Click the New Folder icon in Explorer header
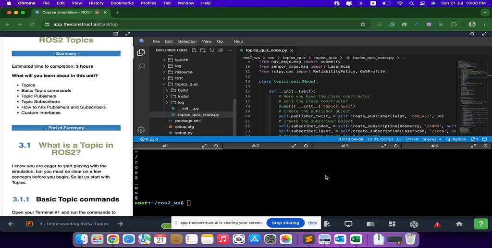The width and height of the screenshot is (492, 248). pos(203,50)
